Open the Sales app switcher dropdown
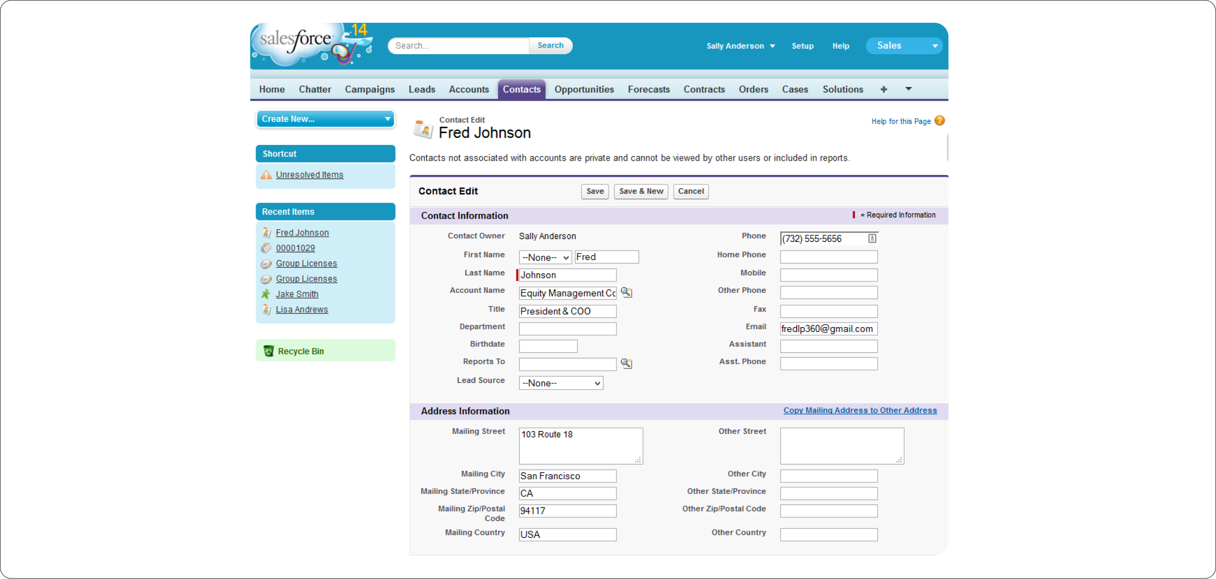1216x579 pixels. point(903,46)
